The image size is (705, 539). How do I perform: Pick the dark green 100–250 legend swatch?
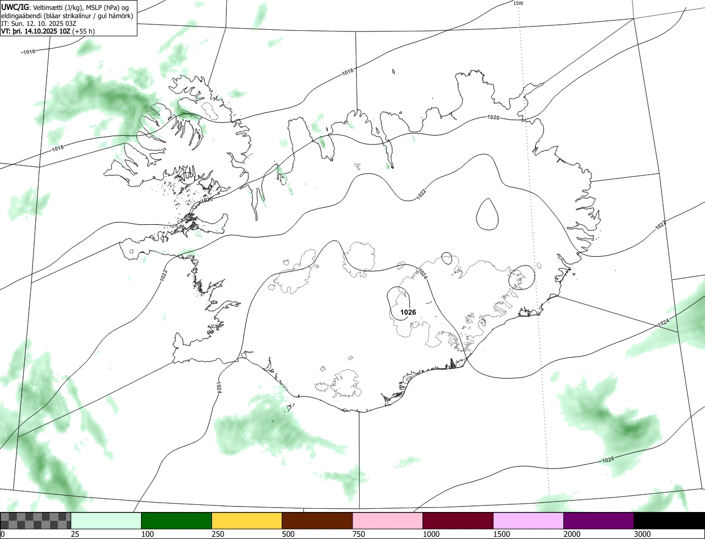click(x=177, y=521)
